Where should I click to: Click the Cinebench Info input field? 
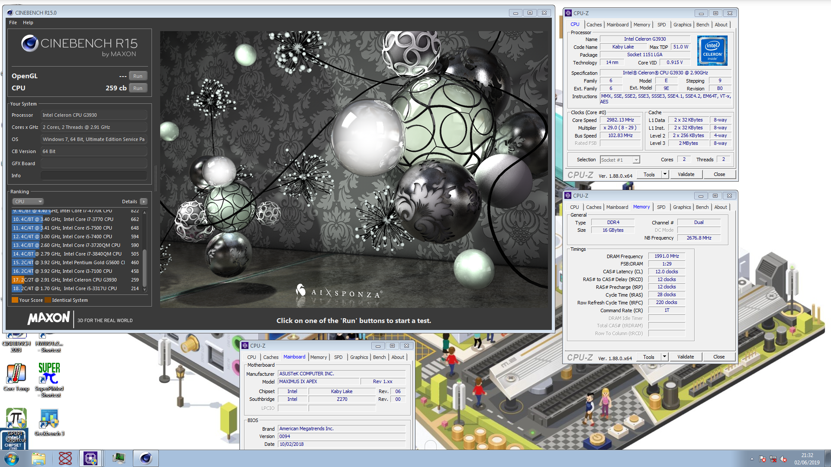94,176
